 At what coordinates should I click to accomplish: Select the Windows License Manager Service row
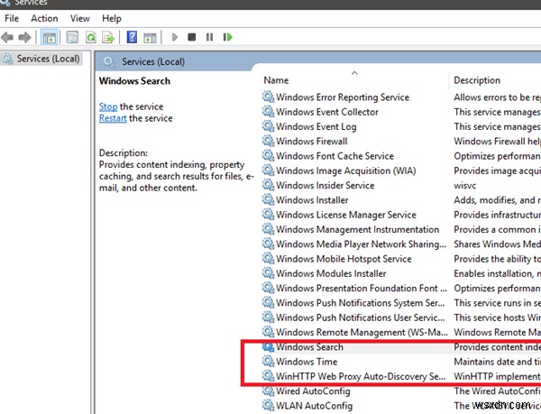(x=401, y=215)
